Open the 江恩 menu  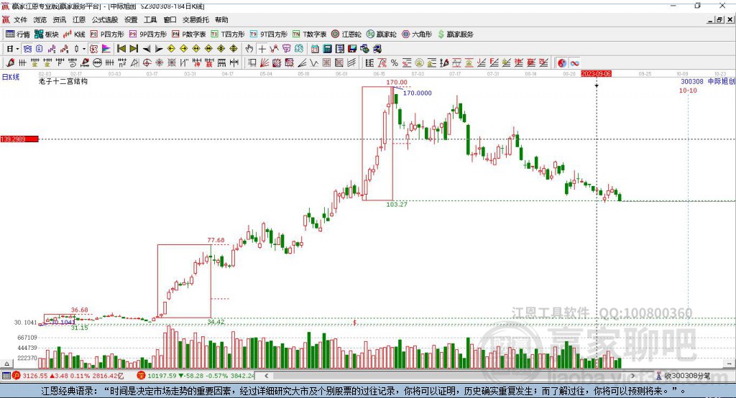pyautogui.click(x=79, y=19)
